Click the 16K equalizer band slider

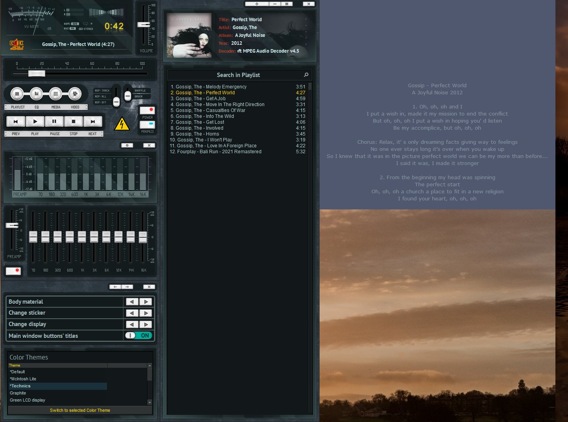[143, 237]
